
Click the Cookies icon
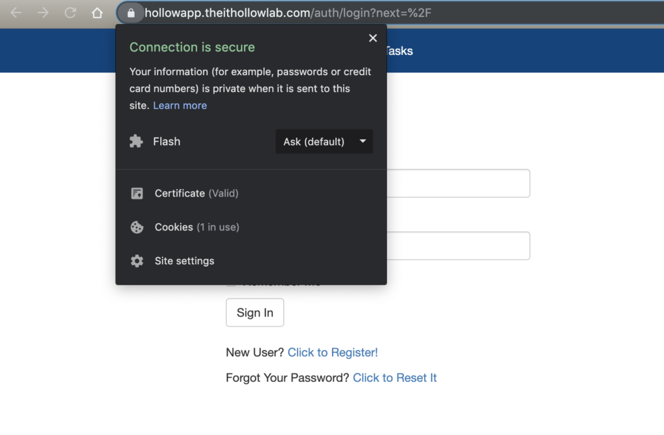(137, 227)
